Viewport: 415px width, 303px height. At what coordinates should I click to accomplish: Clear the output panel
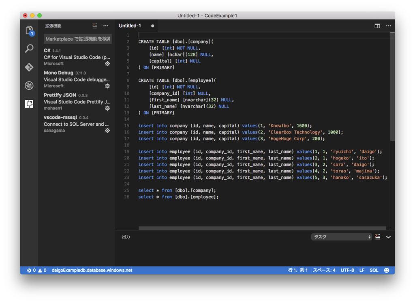point(378,237)
